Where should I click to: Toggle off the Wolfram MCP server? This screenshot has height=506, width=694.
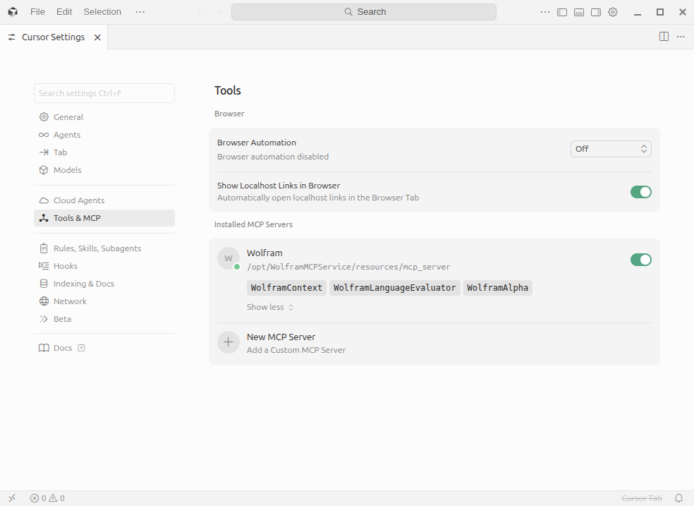pyautogui.click(x=640, y=260)
